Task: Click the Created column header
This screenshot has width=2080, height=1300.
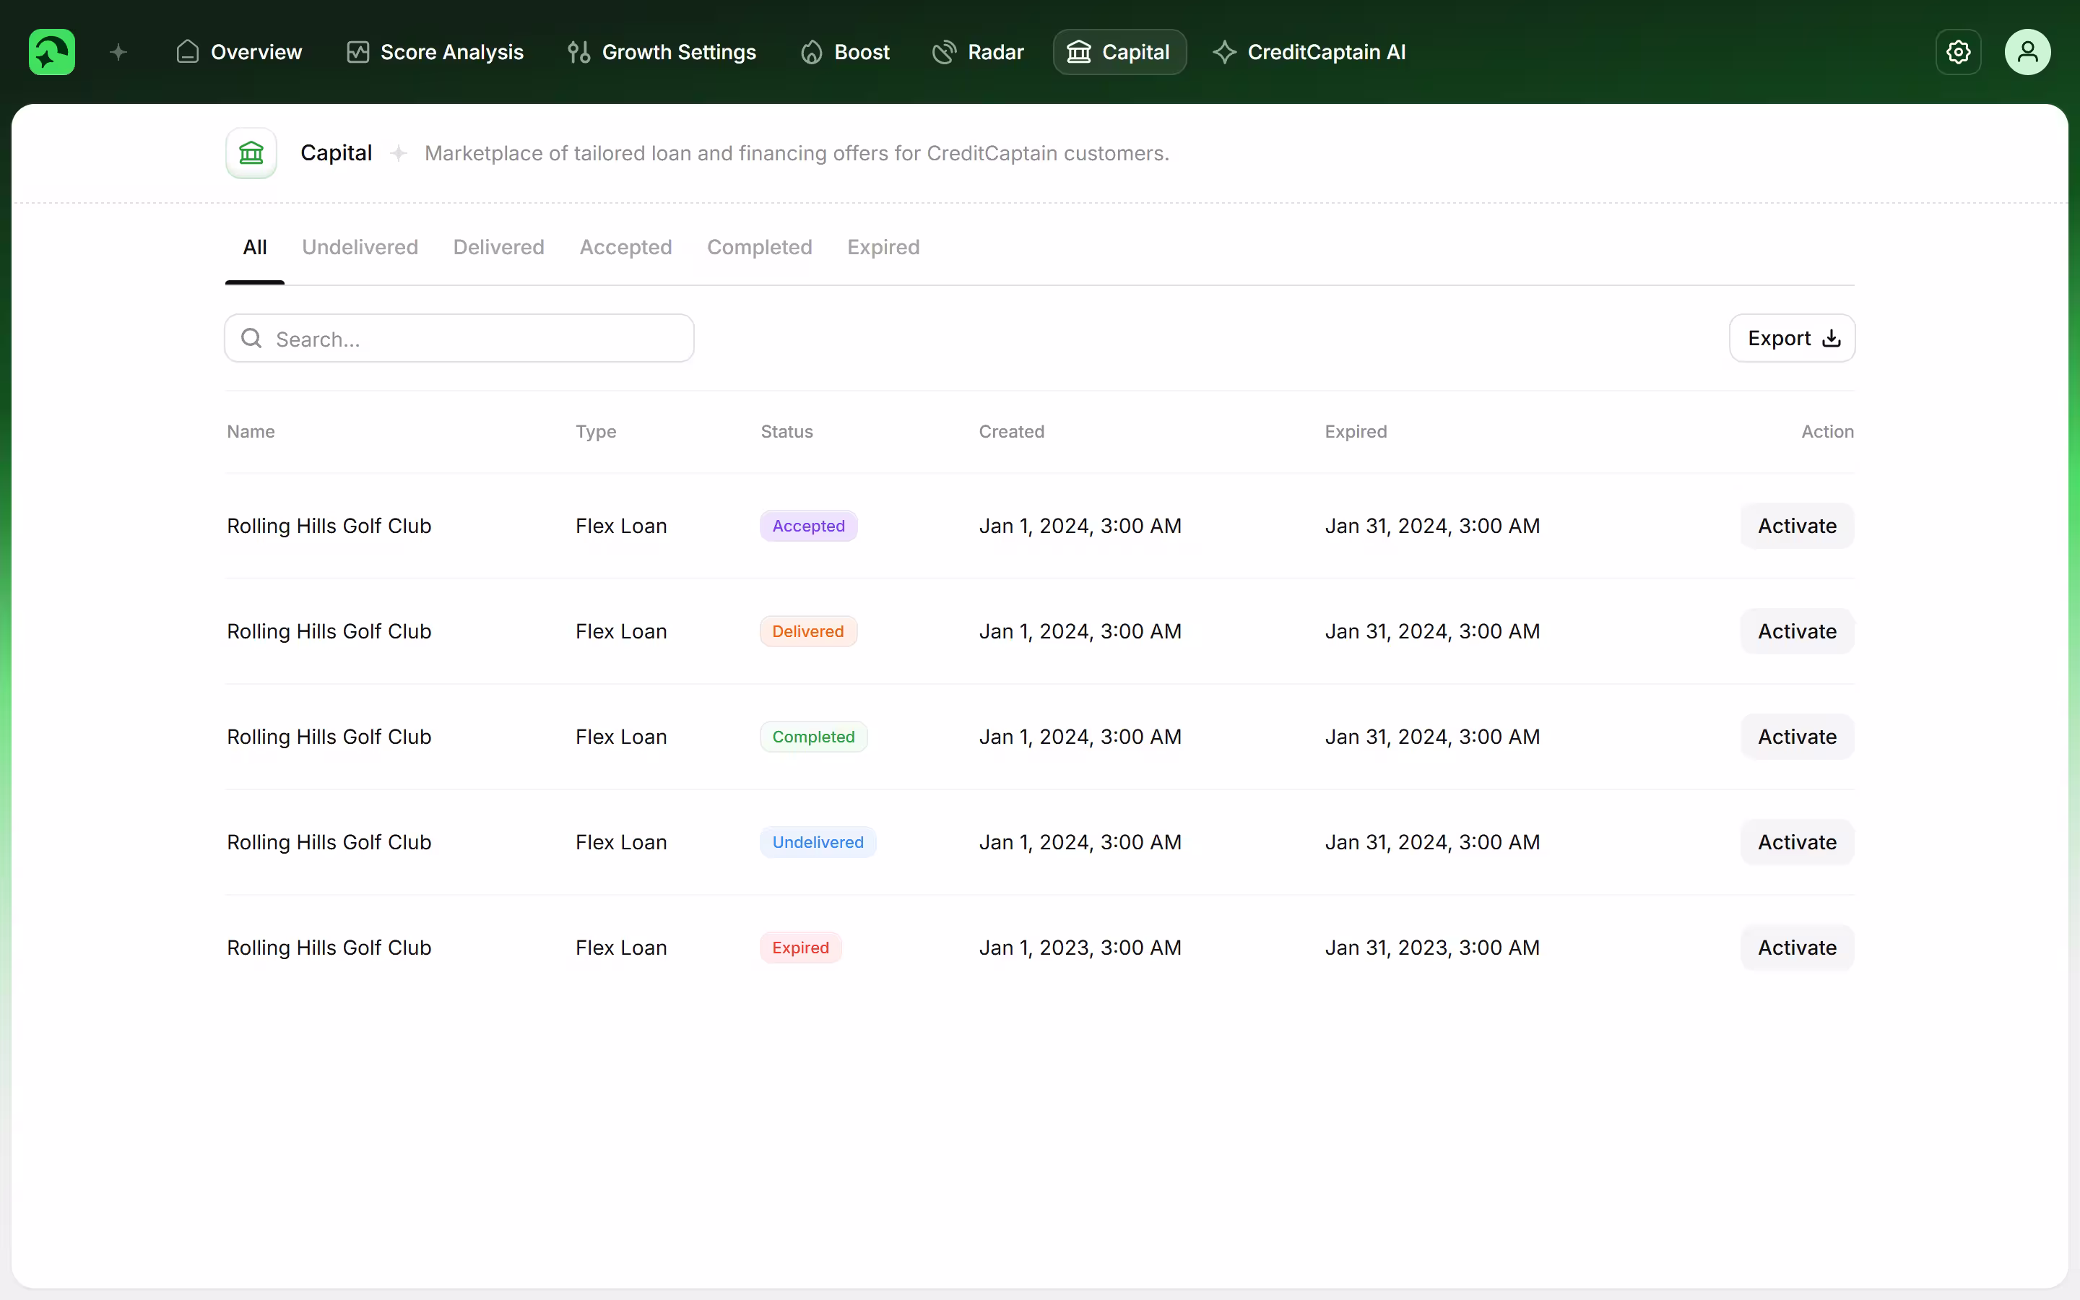Action: 1012,432
